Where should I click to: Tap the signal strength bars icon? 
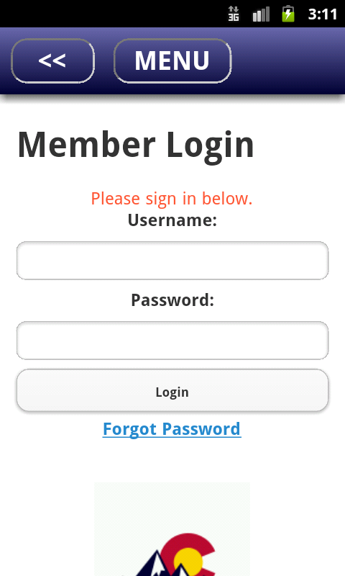click(x=261, y=14)
